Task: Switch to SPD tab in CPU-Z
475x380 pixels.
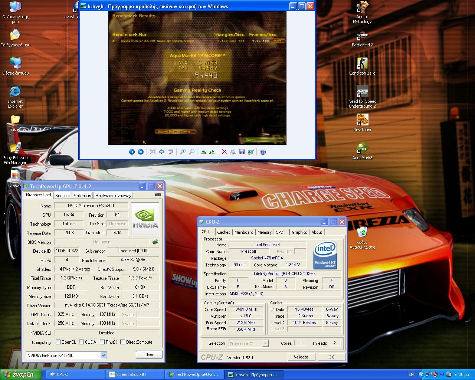Action: (280, 232)
